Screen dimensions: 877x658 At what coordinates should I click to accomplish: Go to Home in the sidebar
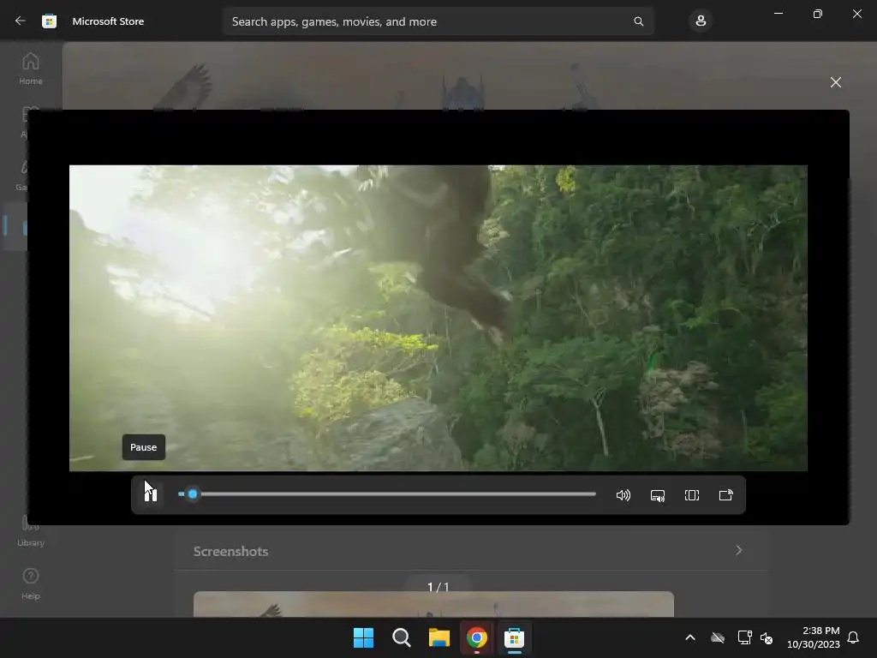tap(31, 69)
